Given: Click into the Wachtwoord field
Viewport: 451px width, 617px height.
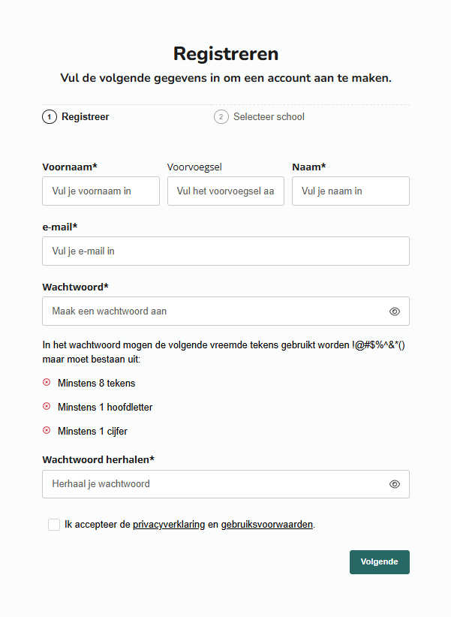Looking at the screenshot, I should [214, 312].
